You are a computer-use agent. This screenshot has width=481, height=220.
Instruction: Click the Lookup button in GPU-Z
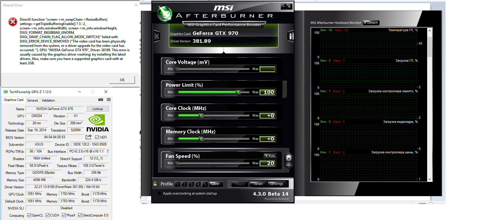(98, 109)
